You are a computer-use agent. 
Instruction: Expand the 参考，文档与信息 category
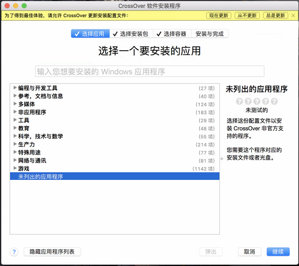coord(15,96)
